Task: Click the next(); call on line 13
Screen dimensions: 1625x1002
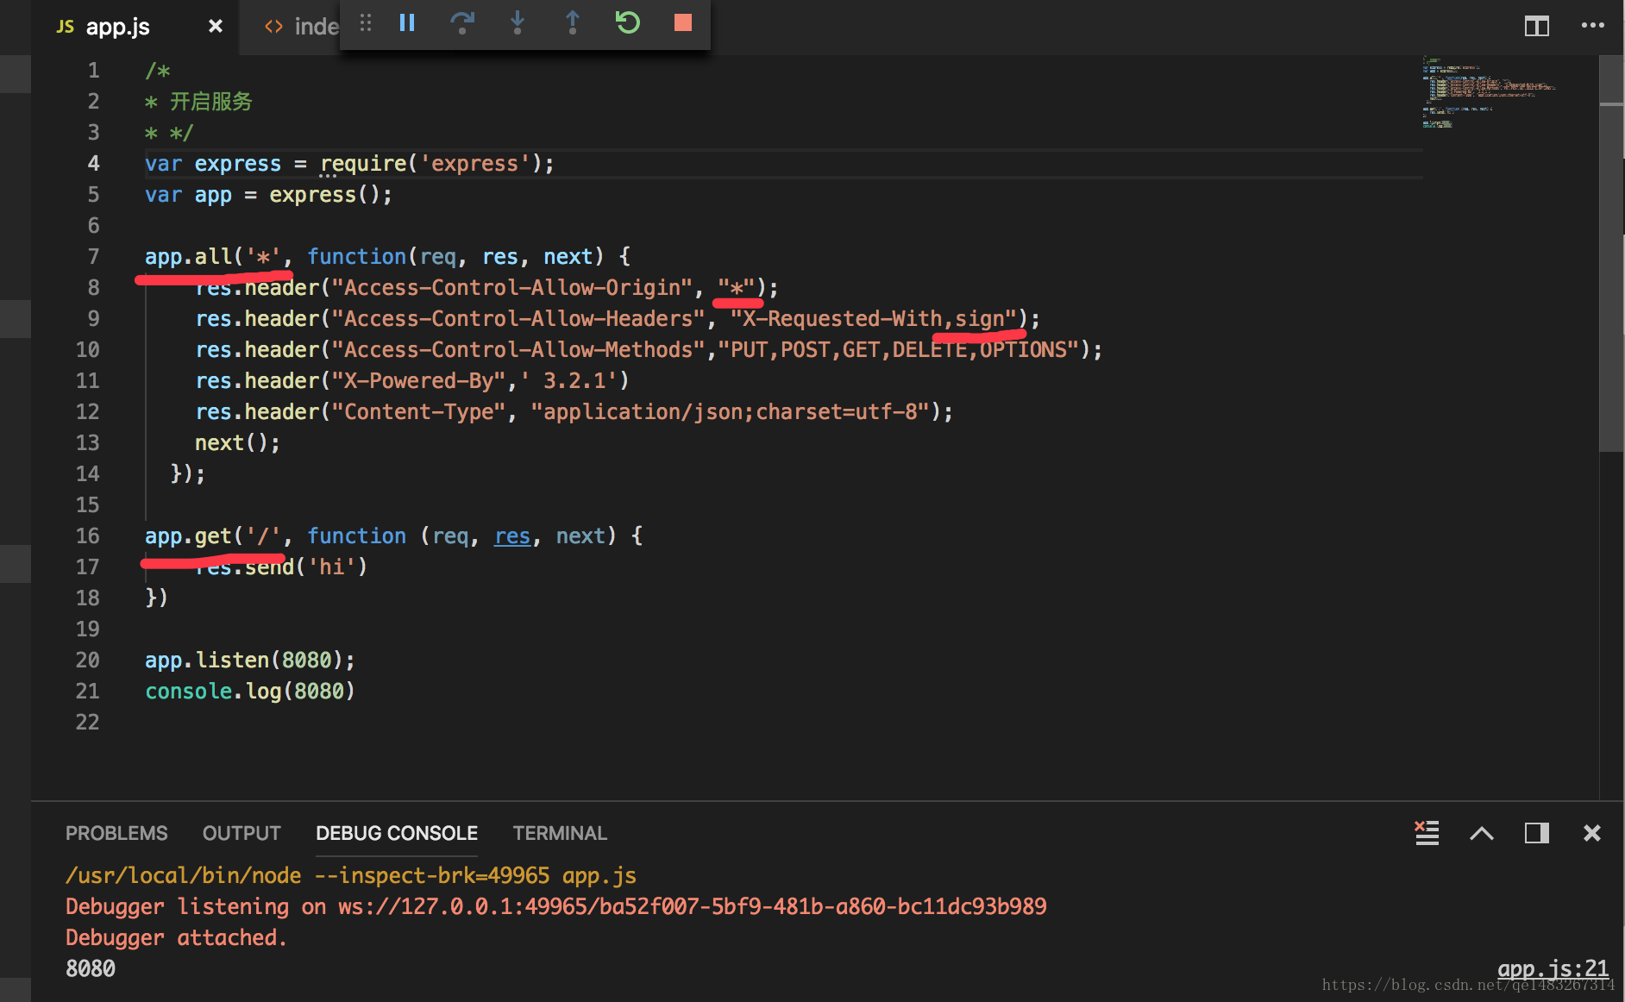Action: (x=237, y=442)
